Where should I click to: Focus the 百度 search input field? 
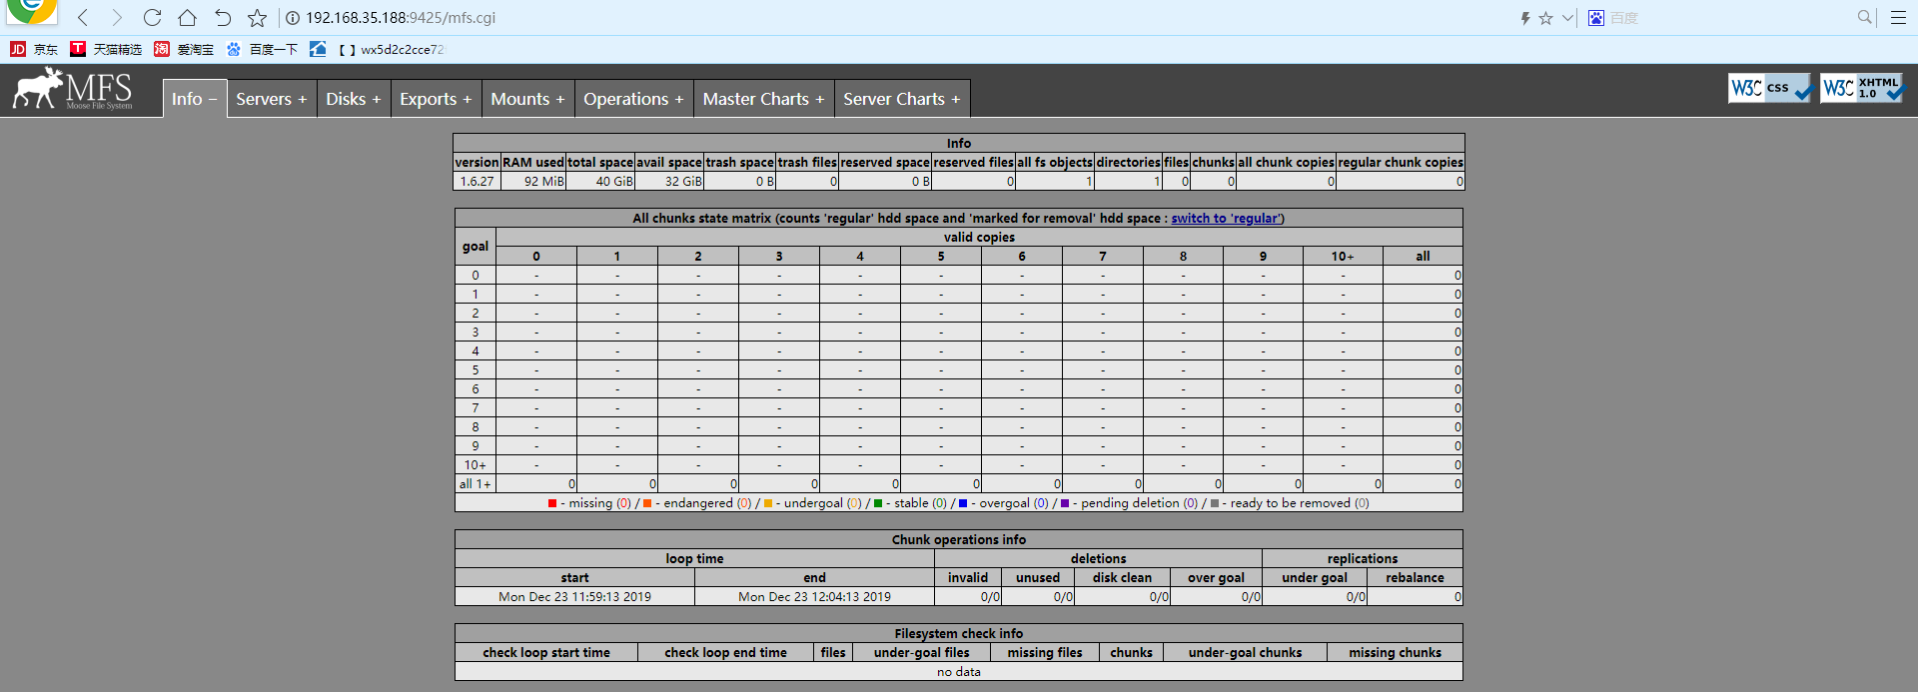tap(1728, 18)
